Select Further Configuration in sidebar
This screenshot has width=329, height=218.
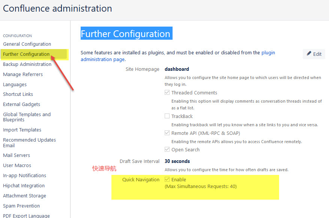(26, 54)
